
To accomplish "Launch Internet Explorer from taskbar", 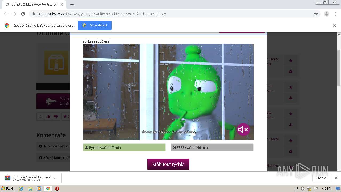I will (21, 189).
